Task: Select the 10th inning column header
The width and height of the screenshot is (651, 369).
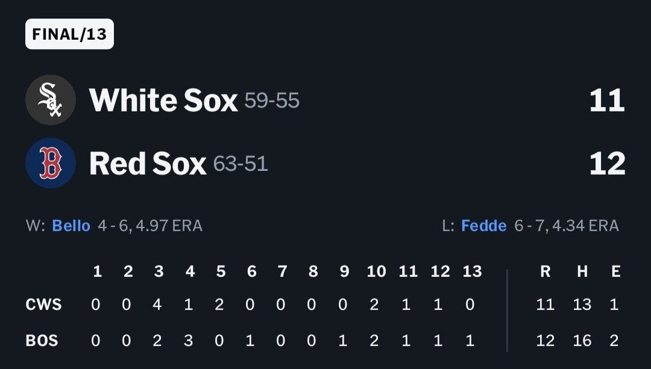Action: (x=376, y=271)
